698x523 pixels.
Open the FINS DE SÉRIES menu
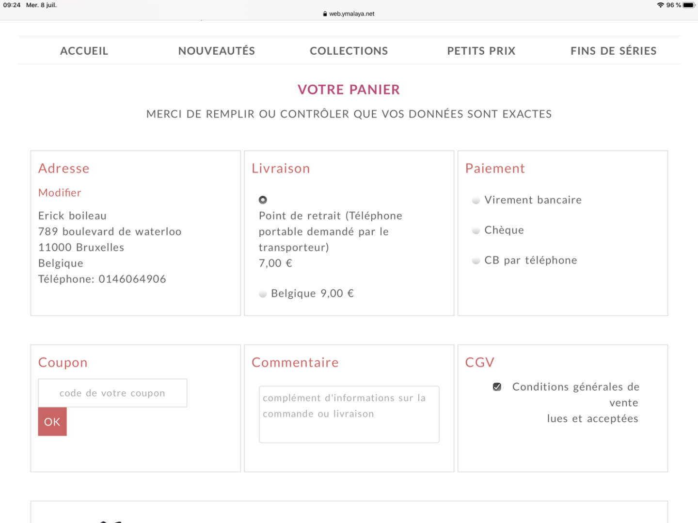tap(614, 51)
